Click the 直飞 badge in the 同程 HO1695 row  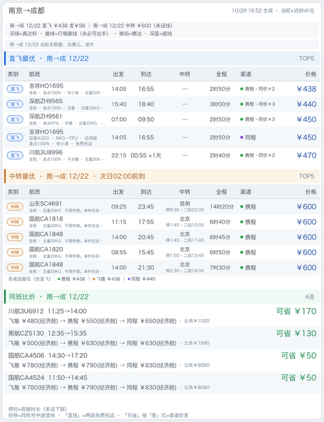15,137
